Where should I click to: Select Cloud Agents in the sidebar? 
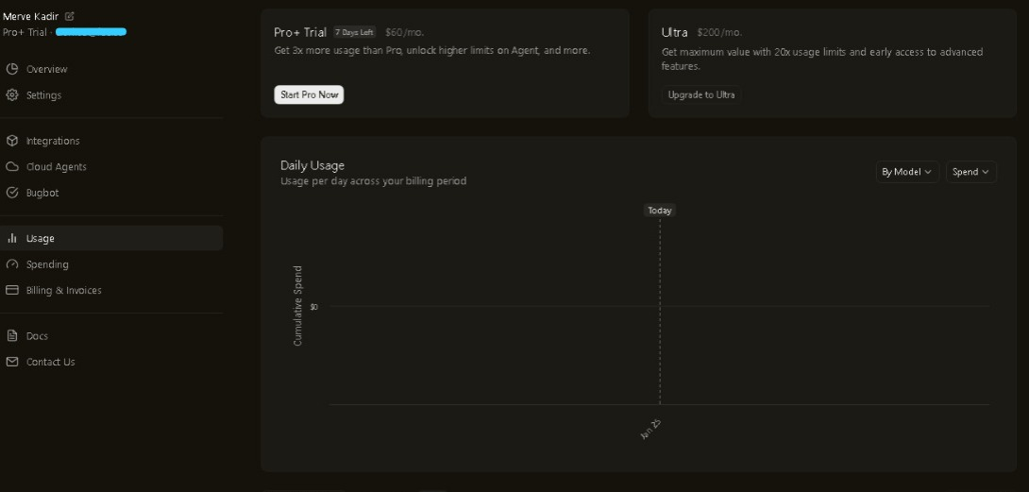tap(111, 167)
